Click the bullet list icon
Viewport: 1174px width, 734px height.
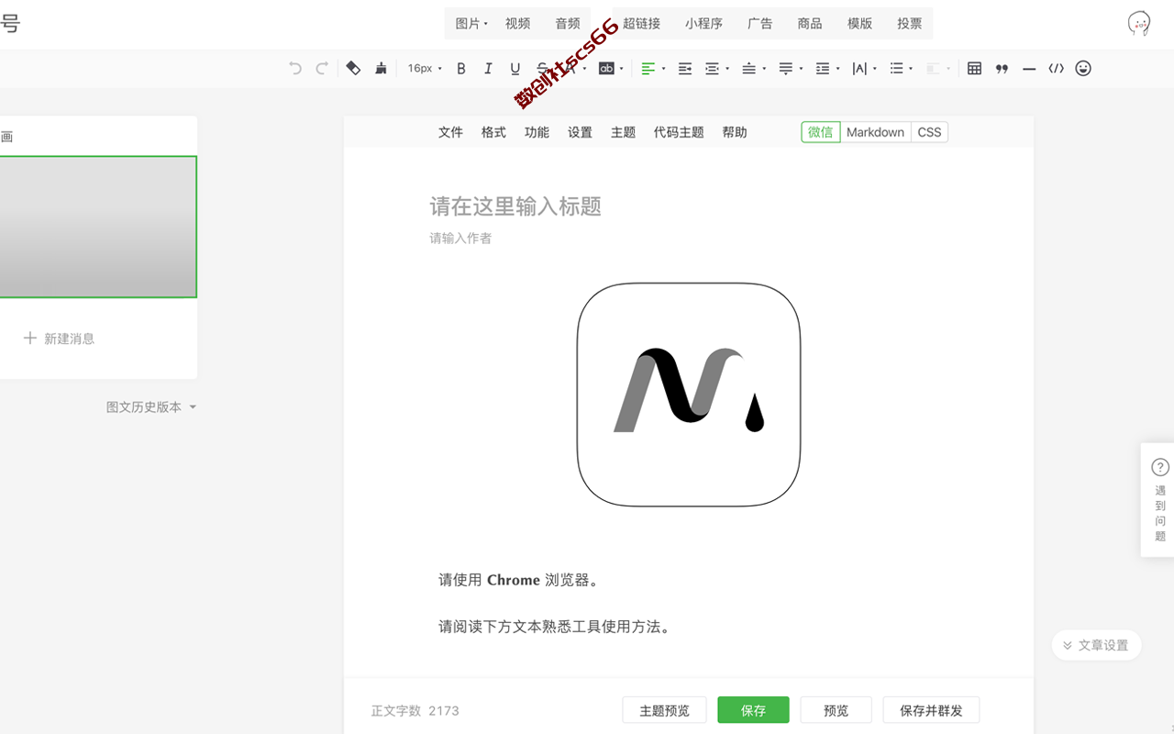point(896,68)
